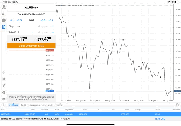Open the บันทึก journal tab
181x126 pixels.
click(x=51, y=105)
